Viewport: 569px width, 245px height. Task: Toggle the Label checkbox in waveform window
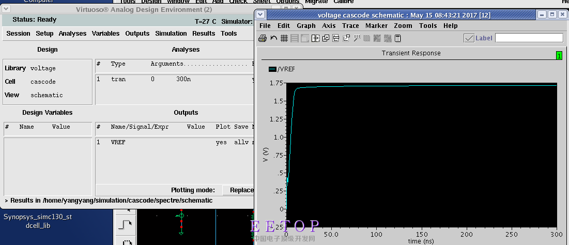coord(469,38)
